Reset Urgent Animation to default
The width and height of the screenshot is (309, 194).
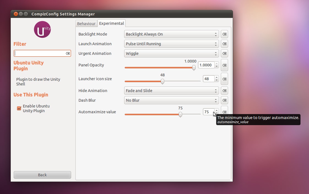[x=224, y=53]
